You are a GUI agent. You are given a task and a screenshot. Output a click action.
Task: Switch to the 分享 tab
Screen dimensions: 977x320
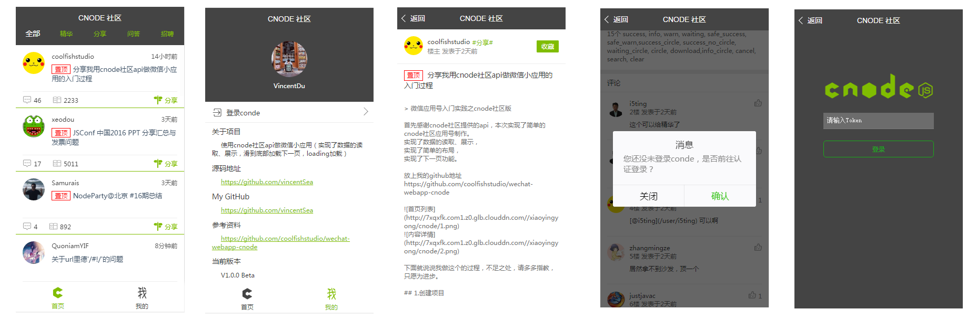(100, 34)
